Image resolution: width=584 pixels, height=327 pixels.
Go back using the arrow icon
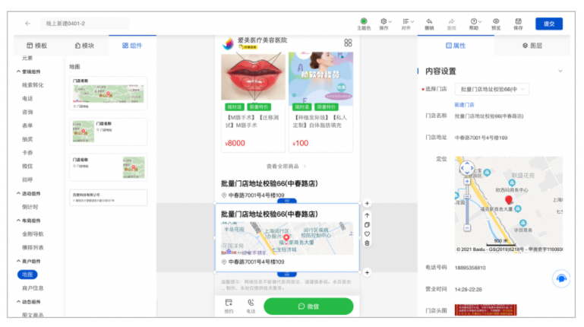[x=28, y=24]
